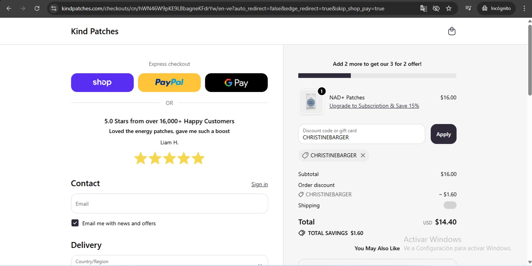Viewport: 532px width, 266px height.
Task: Bookmark this page with the star icon
Action: click(x=449, y=8)
